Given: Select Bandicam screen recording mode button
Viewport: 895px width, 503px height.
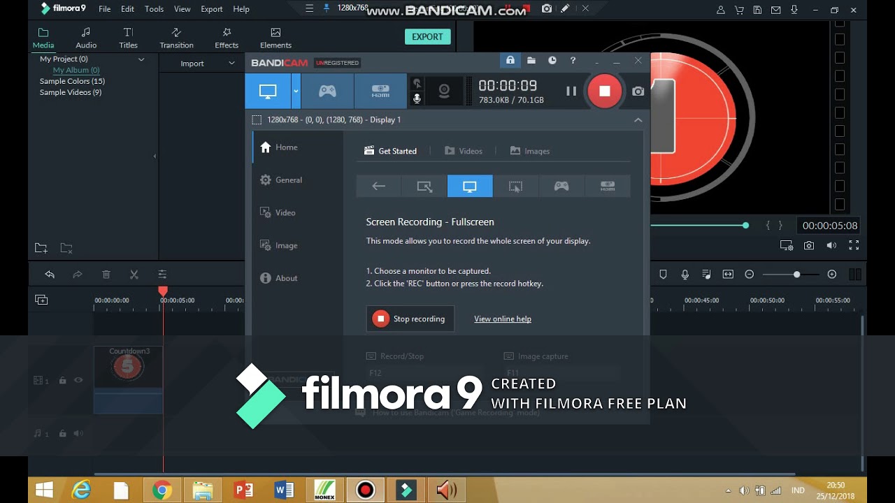Looking at the screenshot, I should click(268, 91).
